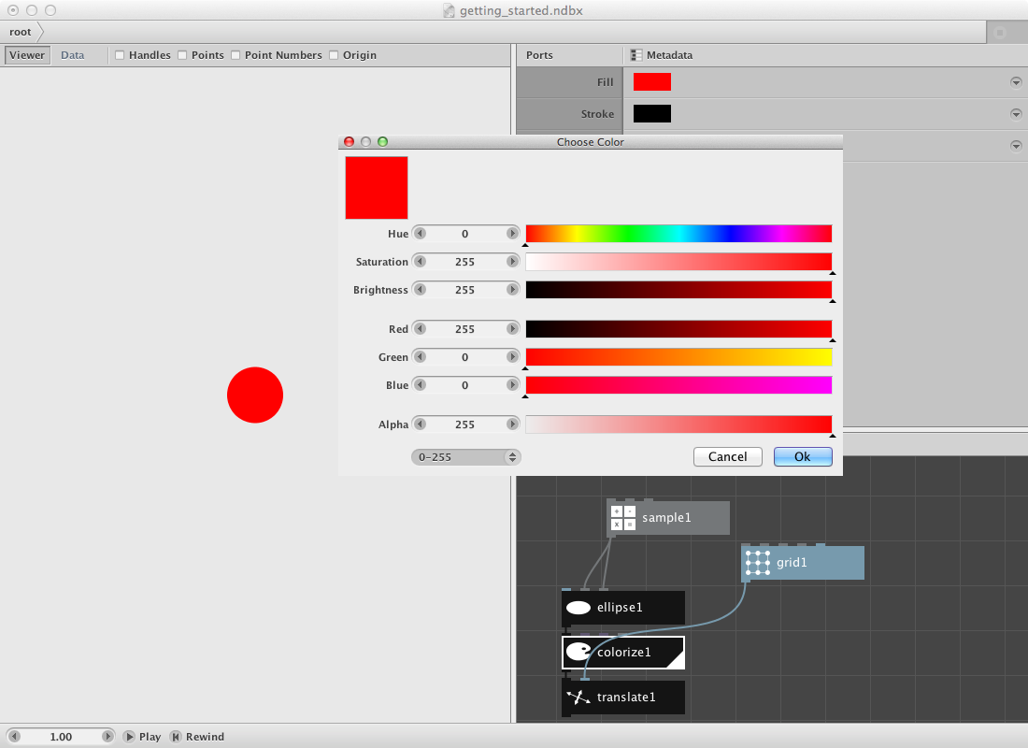This screenshot has height=748, width=1028.
Task: Expand the Stroke port disclosure arrow
Action: pos(1016,113)
